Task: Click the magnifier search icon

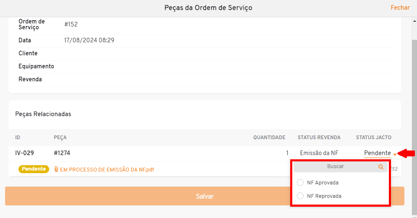Action: tap(381, 167)
